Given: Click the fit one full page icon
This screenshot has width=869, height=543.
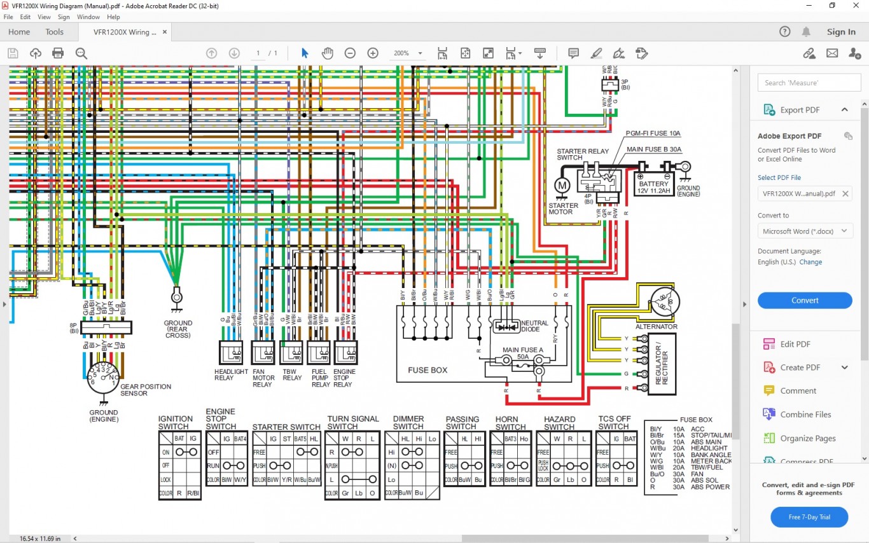Looking at the screenshot, I should point(465,53).
